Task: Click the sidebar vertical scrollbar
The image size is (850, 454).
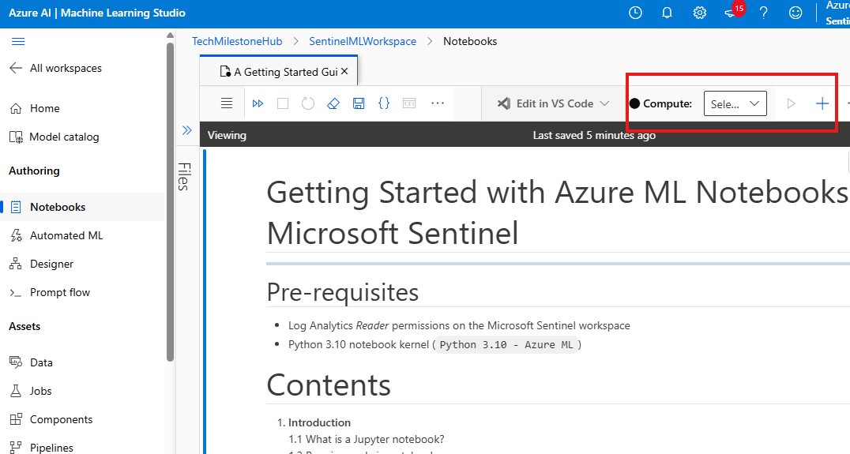Action: pyautogui.click(x=170, y=201)
